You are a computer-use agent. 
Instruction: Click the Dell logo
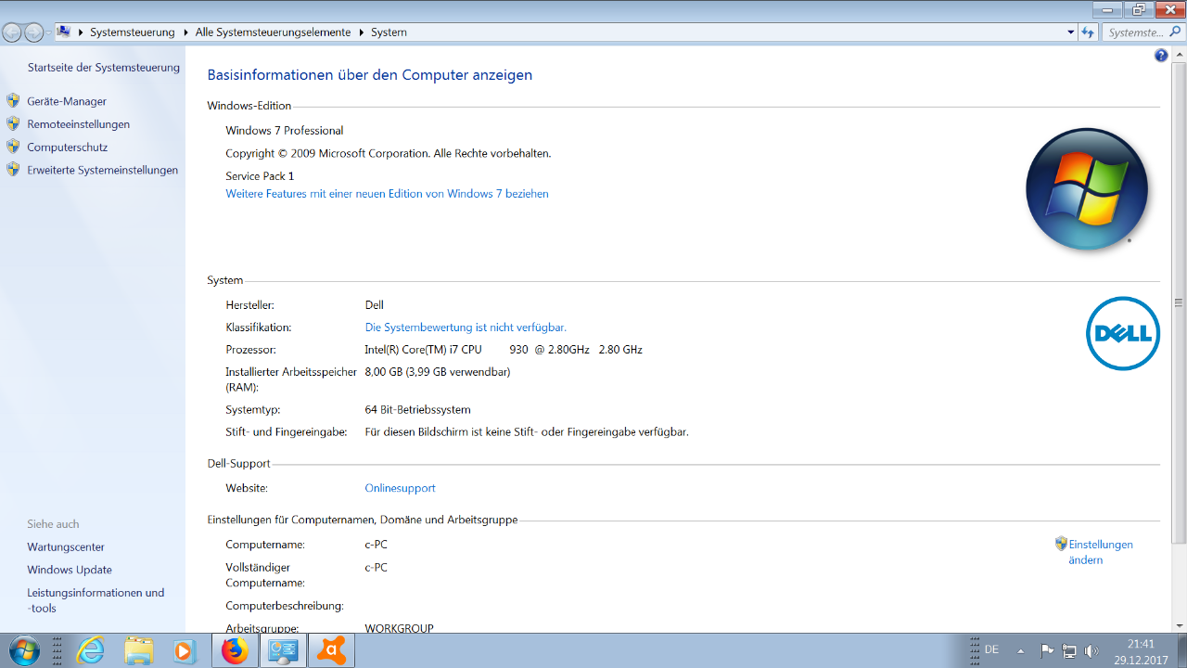tap(1123, 333)
